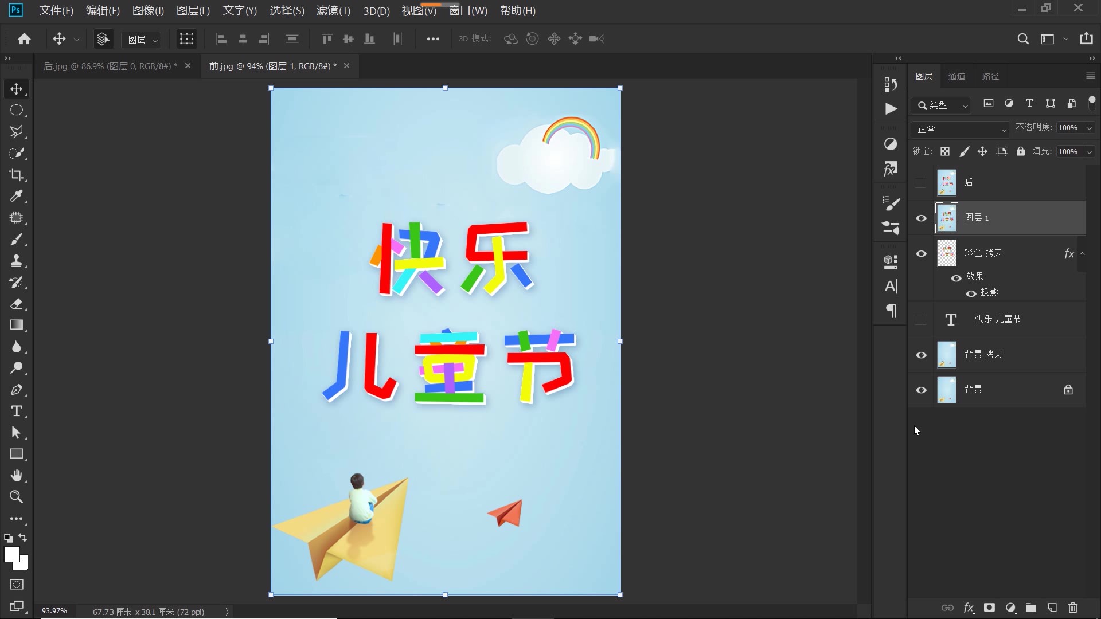Switch to the 通道 tab
1101x619 pixels.
click(956, 76)
